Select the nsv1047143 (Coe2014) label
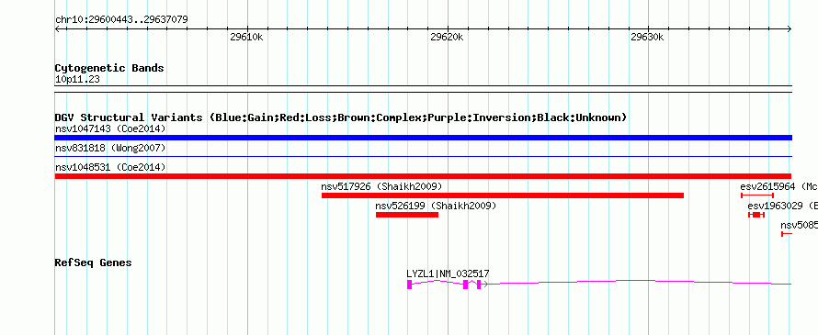Screen dimensions: 818x335 click(110, 128)
